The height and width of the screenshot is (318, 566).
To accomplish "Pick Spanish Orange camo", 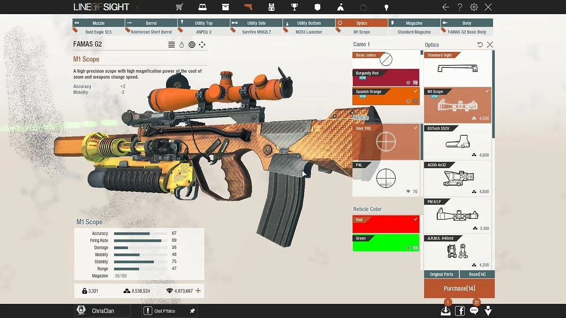I will click(386, 96).
